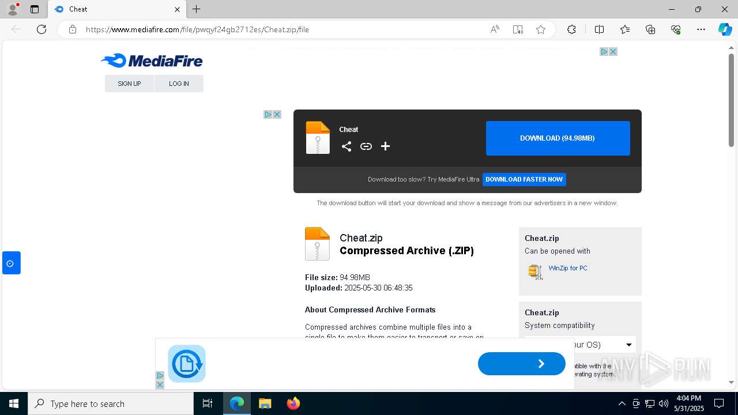Expand the OS compatibility dropdown
738x415 pixels.
pyautogui.click(x=580, y=345)
